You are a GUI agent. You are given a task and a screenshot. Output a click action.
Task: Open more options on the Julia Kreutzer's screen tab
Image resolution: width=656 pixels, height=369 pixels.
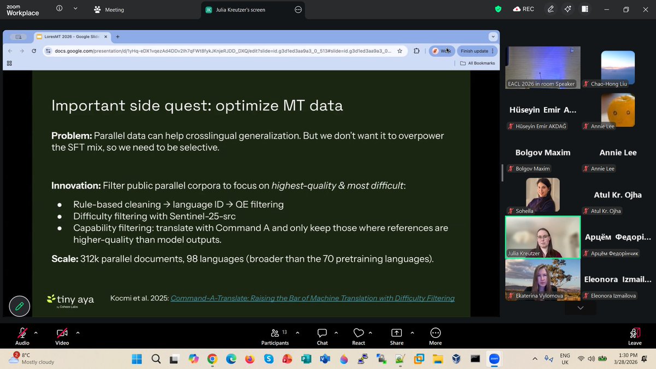pyautogui.click(x=298, y=9)
